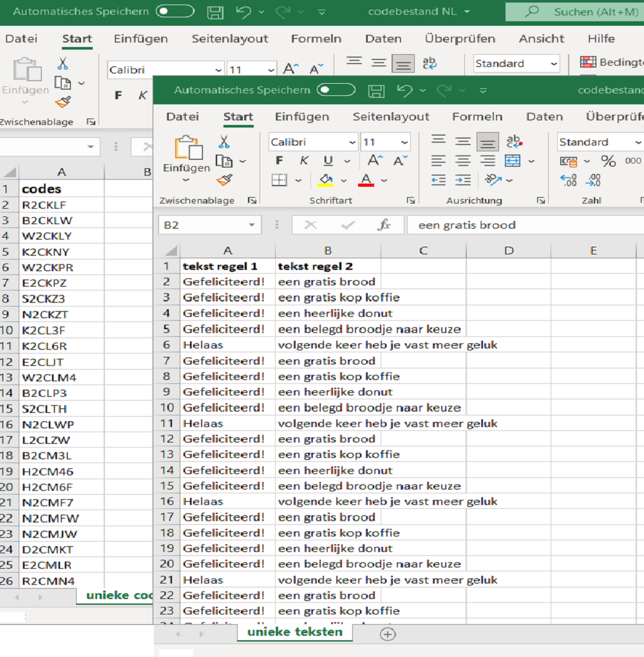Toggle underline U formatting in the front window
The height and width of the screenshot is (657, 644).
328,161
